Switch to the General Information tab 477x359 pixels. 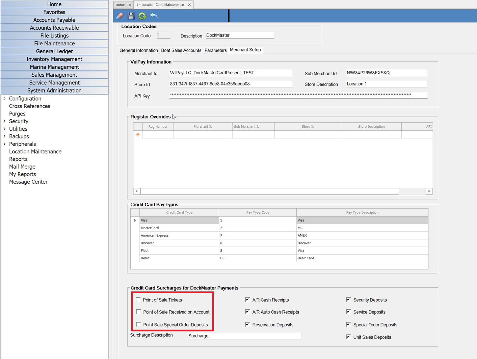138,50
